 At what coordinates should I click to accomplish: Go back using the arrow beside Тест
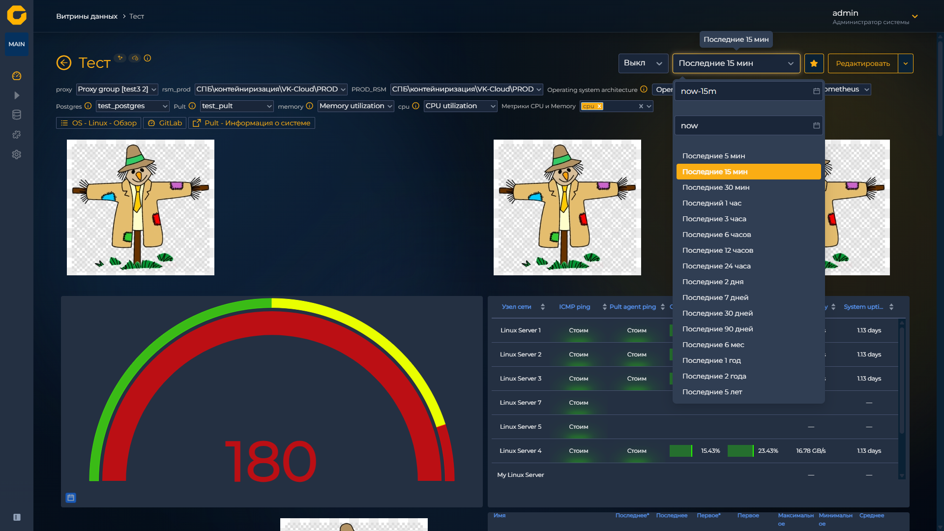pyautogui.click(x=64, y=63)
